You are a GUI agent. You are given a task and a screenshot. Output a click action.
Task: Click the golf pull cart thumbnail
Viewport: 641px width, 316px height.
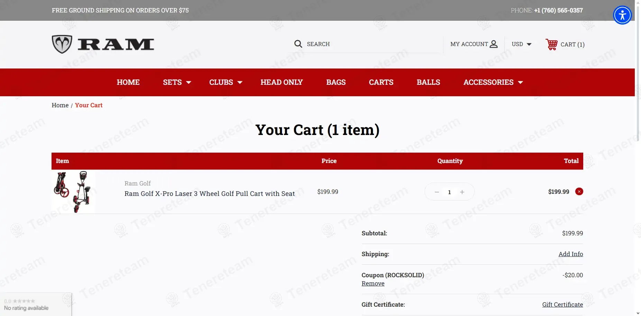[73, 192]
